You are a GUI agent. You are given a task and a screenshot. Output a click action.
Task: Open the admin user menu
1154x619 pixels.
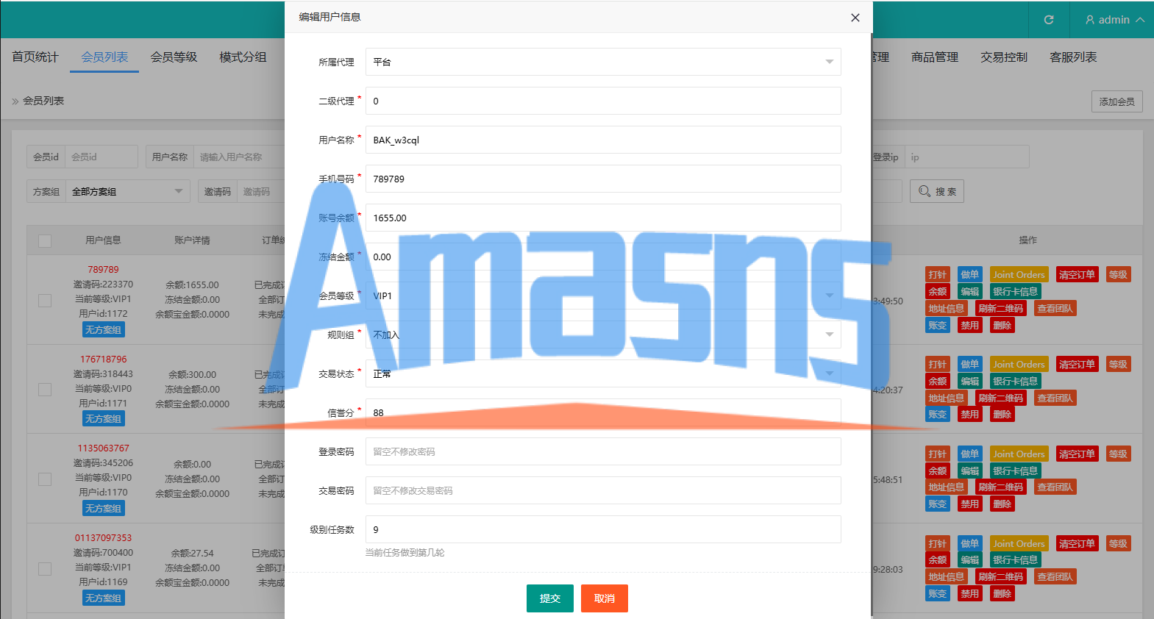(x=1114, y=20)
